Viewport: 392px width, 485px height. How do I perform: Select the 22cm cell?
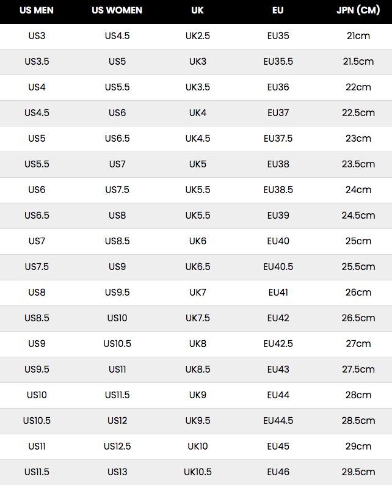coord(358,87)
